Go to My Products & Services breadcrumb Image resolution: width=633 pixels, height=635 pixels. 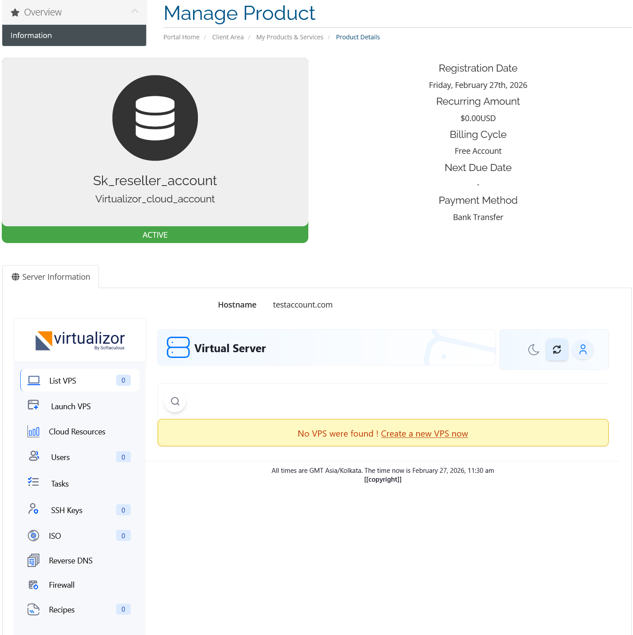click(289, 37)
